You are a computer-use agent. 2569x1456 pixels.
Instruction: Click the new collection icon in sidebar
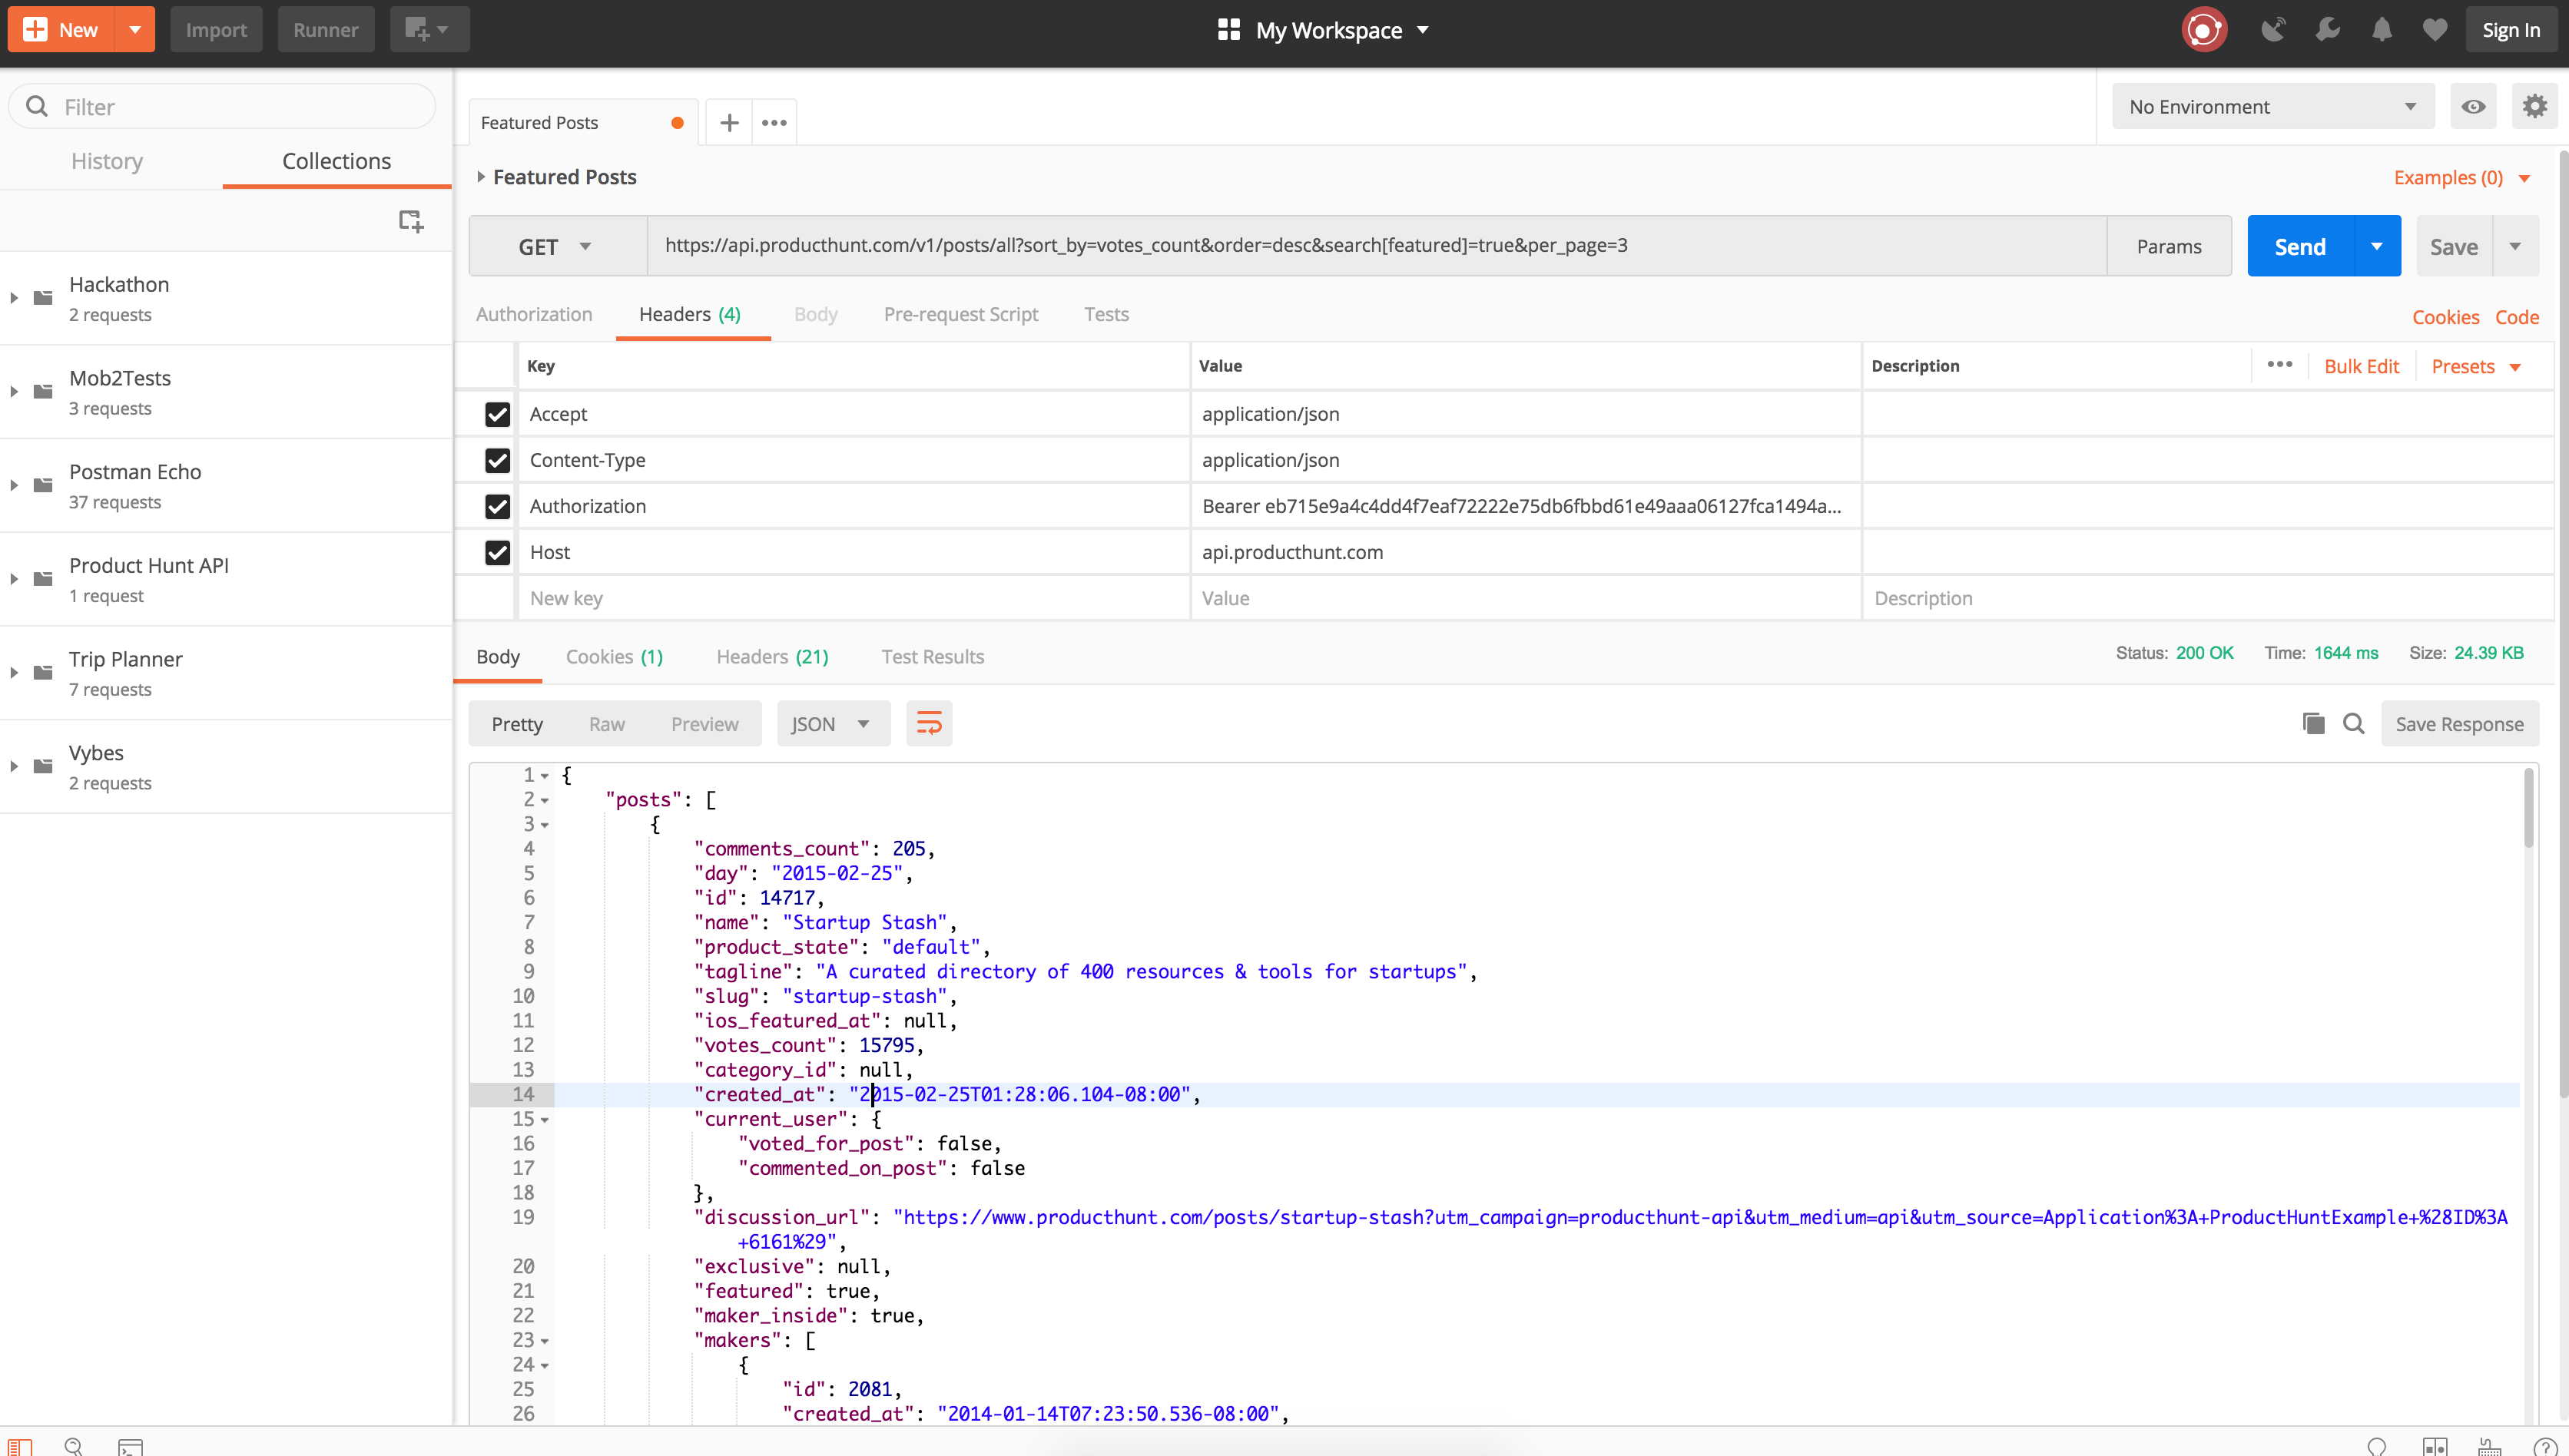click(x=410, y=221)
